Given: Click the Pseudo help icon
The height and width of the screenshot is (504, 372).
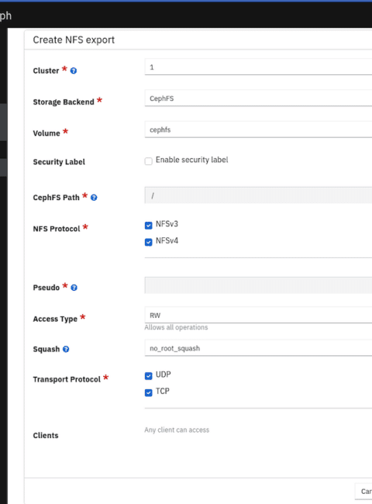Looking at the screenshot, I should click(x=74, y=288).
